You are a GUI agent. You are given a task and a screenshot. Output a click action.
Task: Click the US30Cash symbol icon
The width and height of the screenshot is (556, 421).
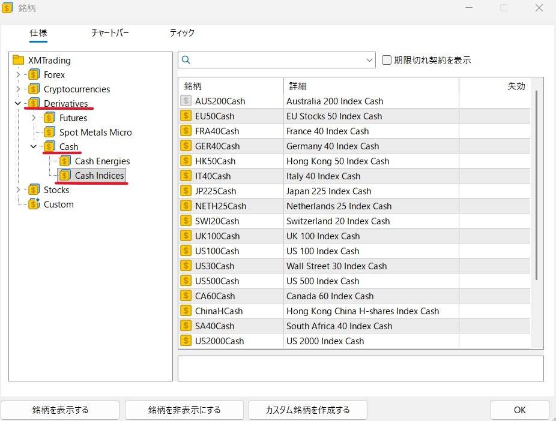coord(186,266)
